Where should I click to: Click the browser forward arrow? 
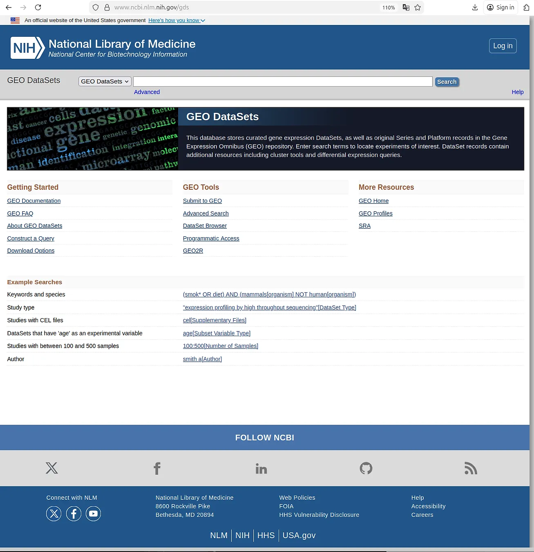[23, 8]
